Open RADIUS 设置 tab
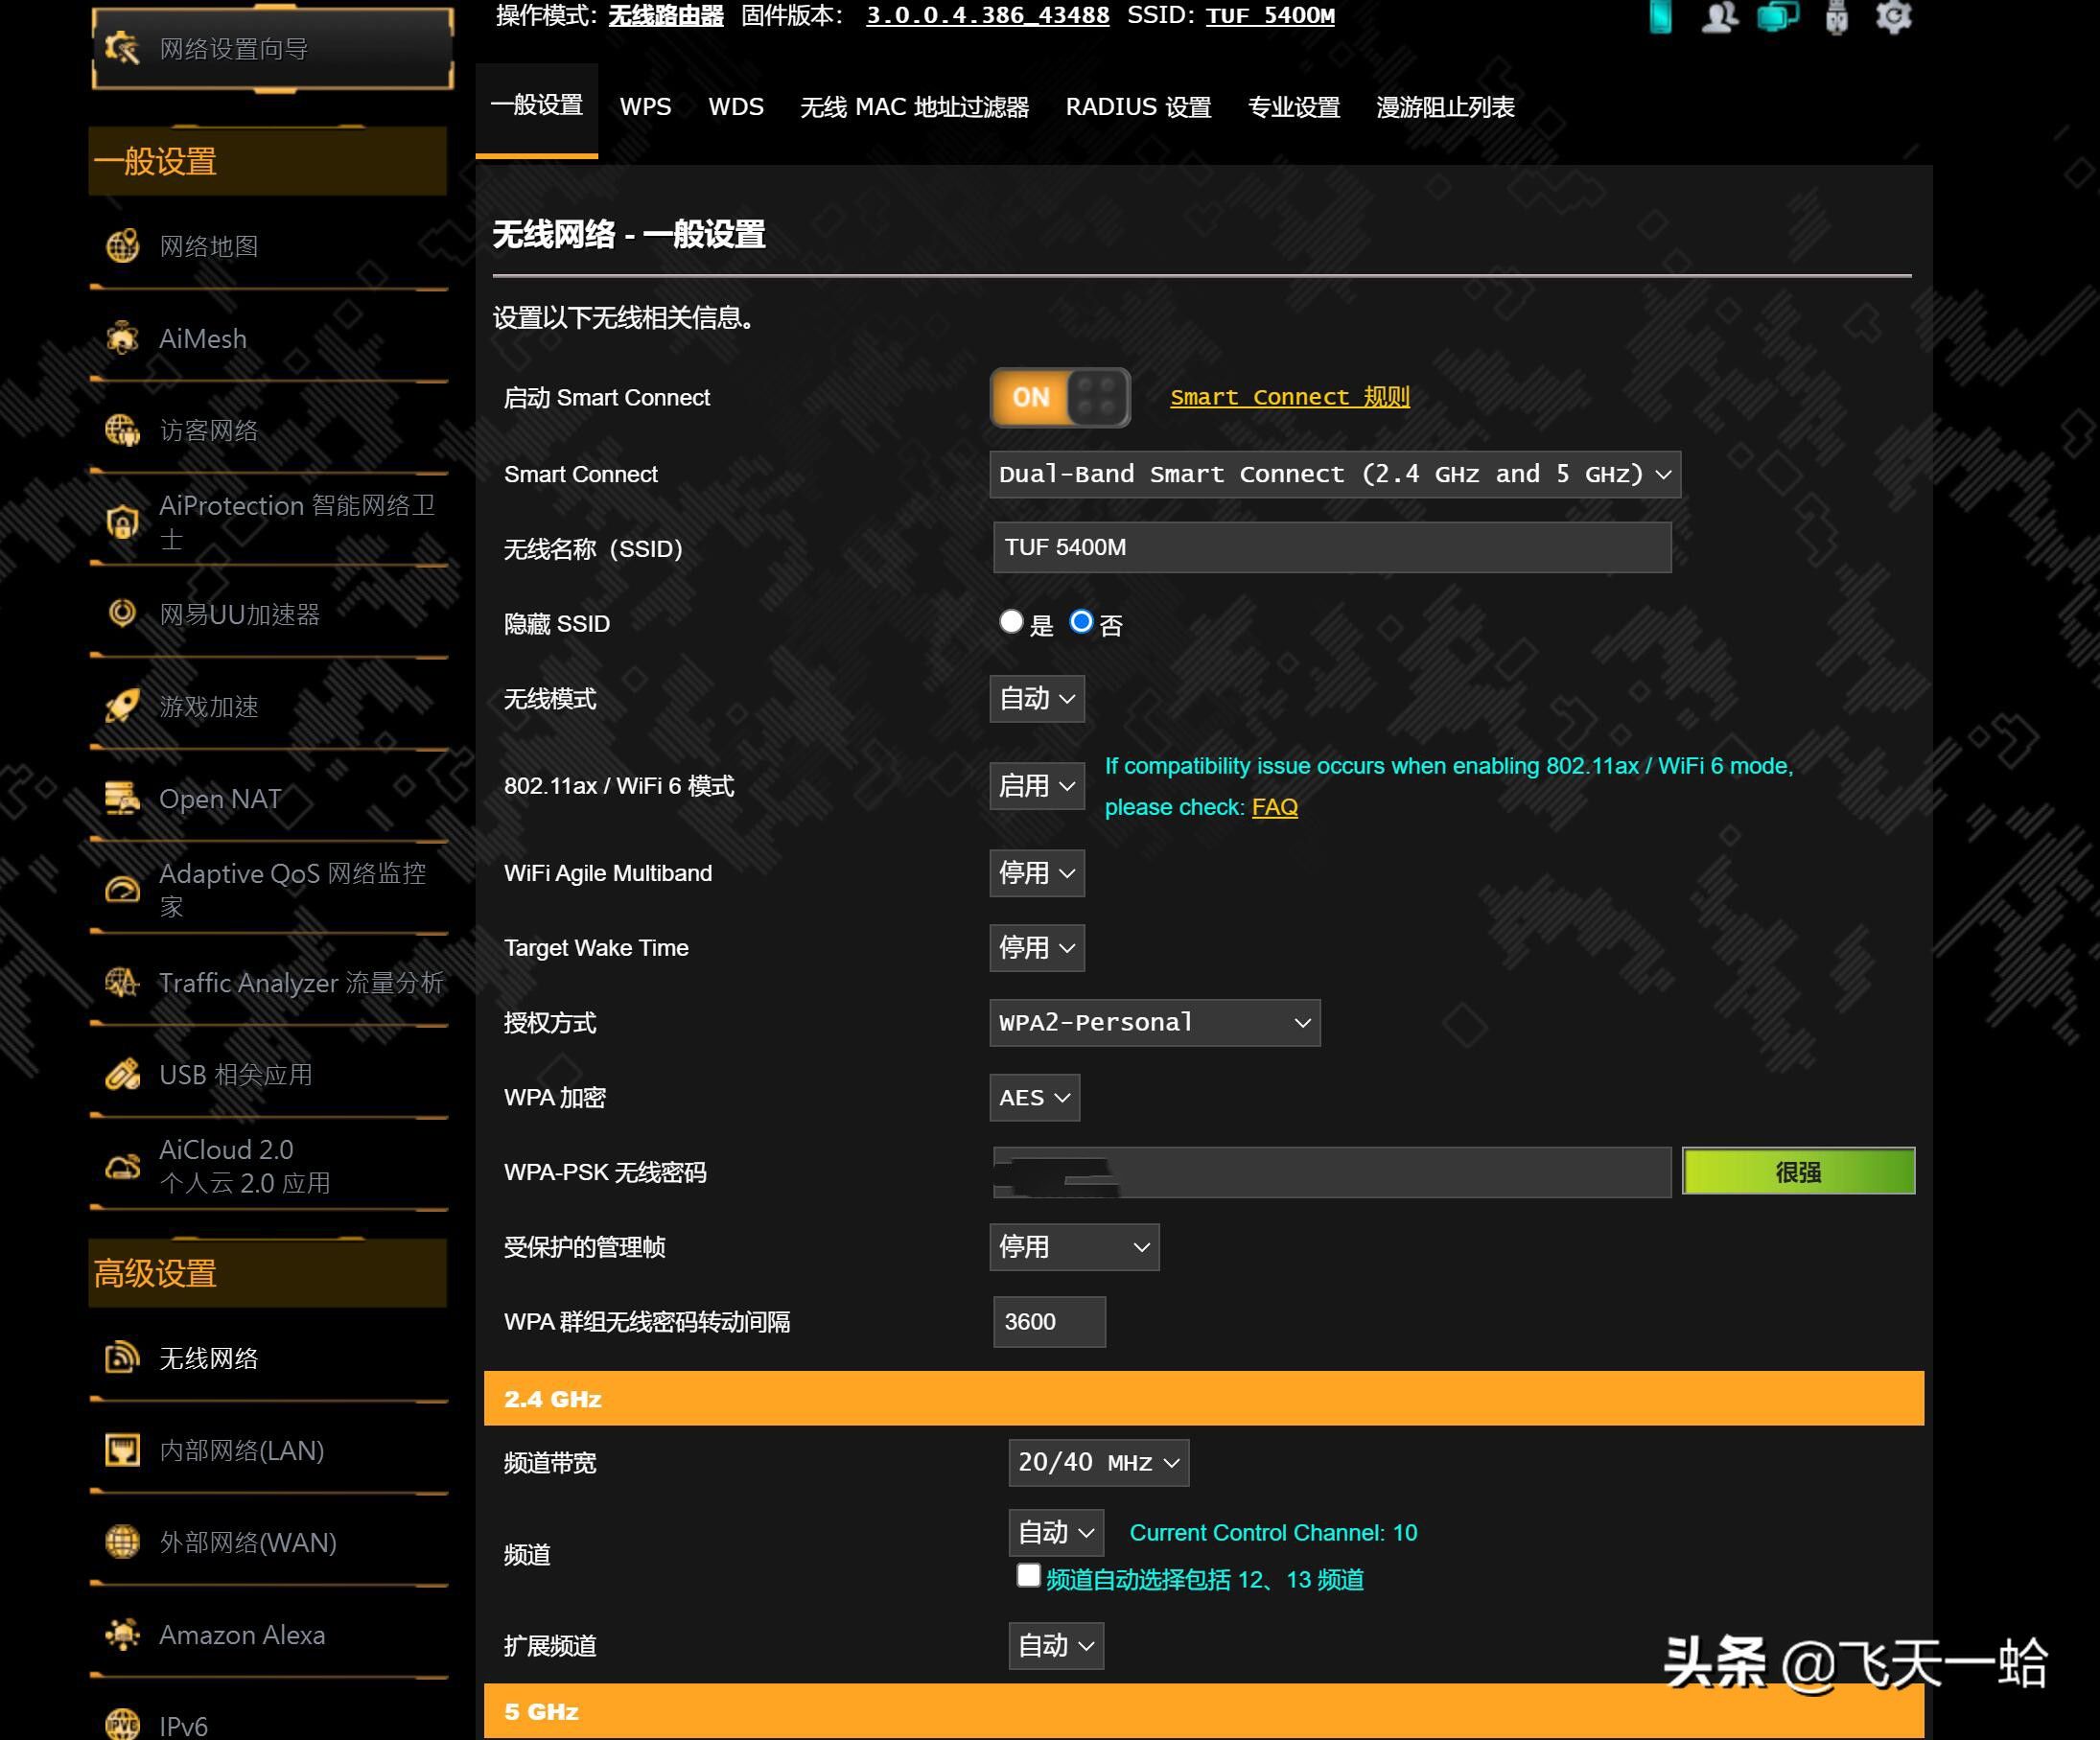Screen dimensions: 2100x1740 (1138, 107)
